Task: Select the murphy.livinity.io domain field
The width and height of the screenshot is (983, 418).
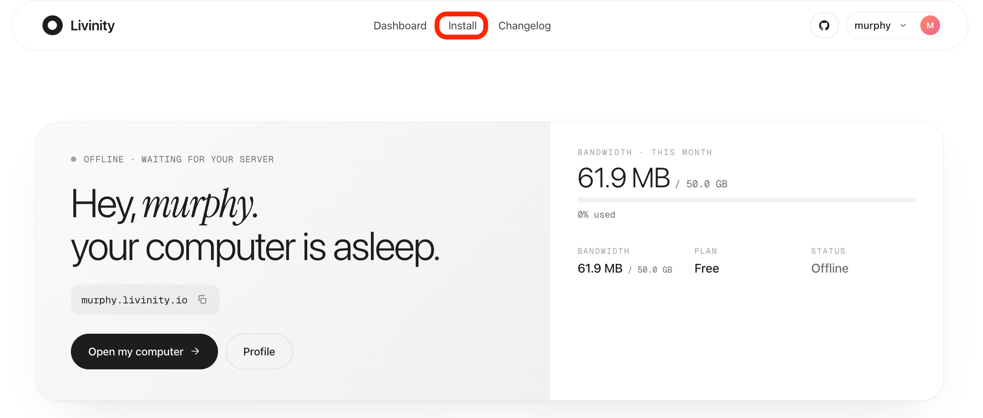Action: [x=145, y=300]
